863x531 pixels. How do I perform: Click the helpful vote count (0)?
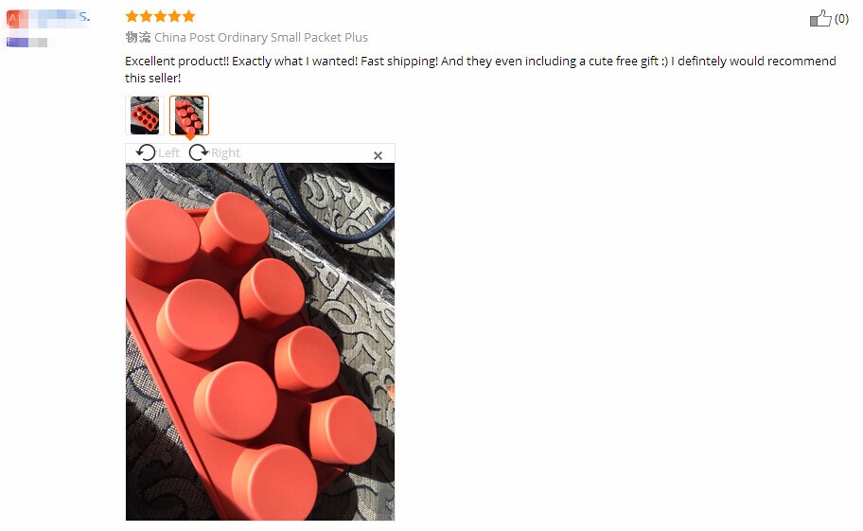(x=841, y=19)
